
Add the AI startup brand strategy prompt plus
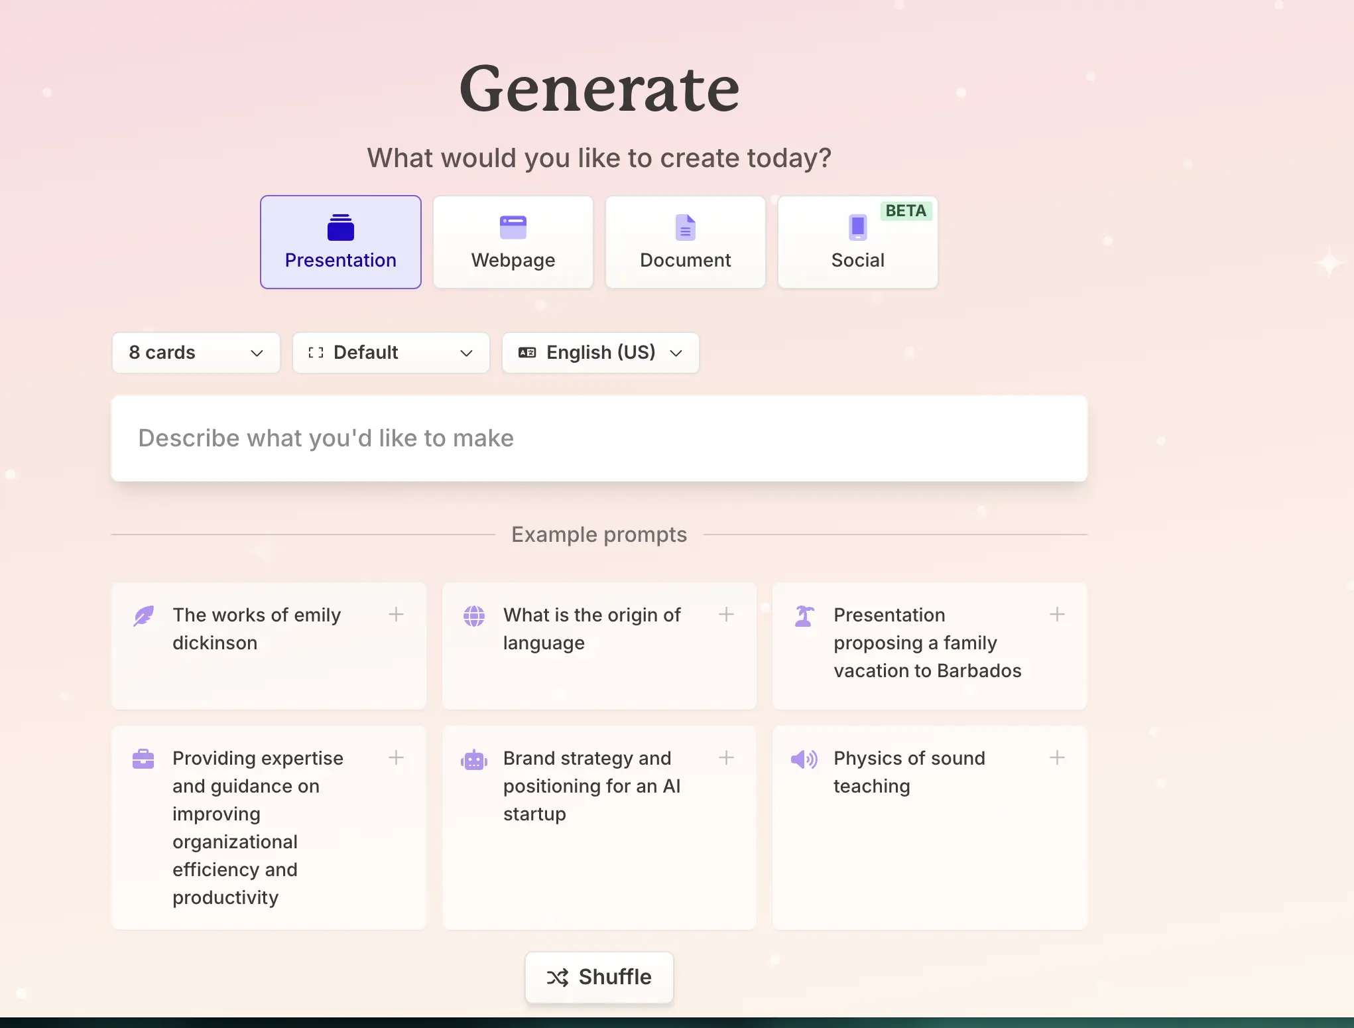click(726, 757)
